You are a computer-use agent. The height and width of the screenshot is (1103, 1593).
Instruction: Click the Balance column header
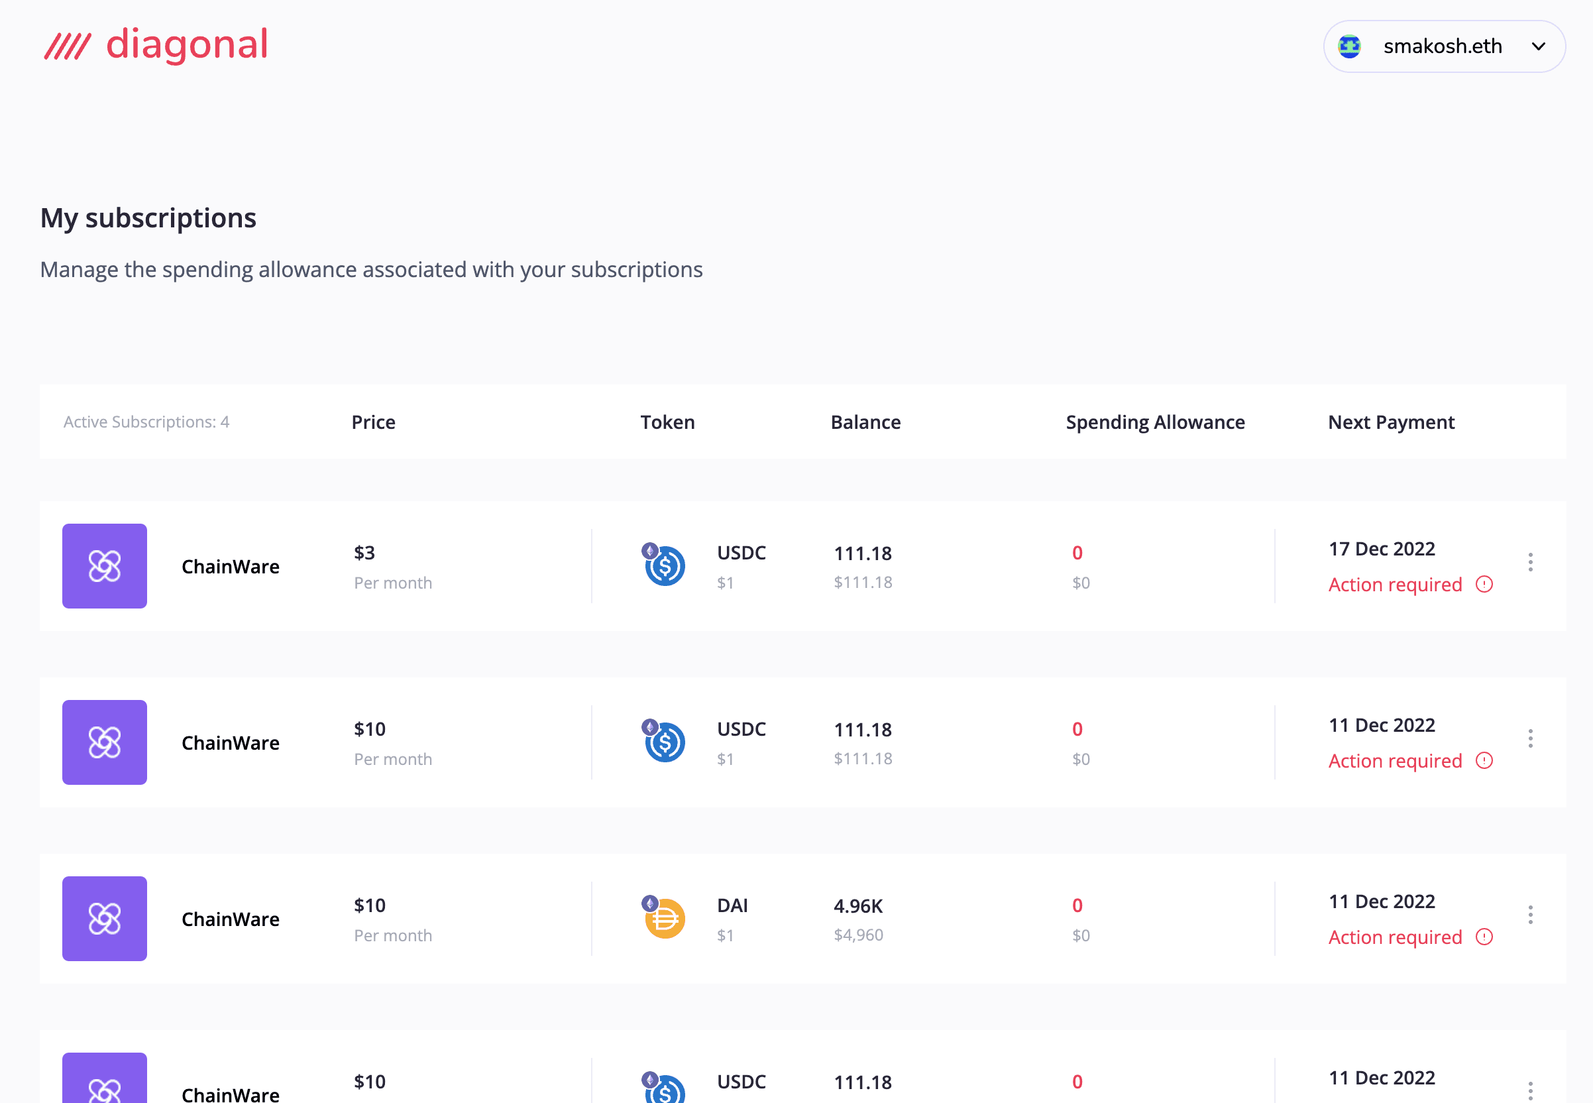[865, 422]
